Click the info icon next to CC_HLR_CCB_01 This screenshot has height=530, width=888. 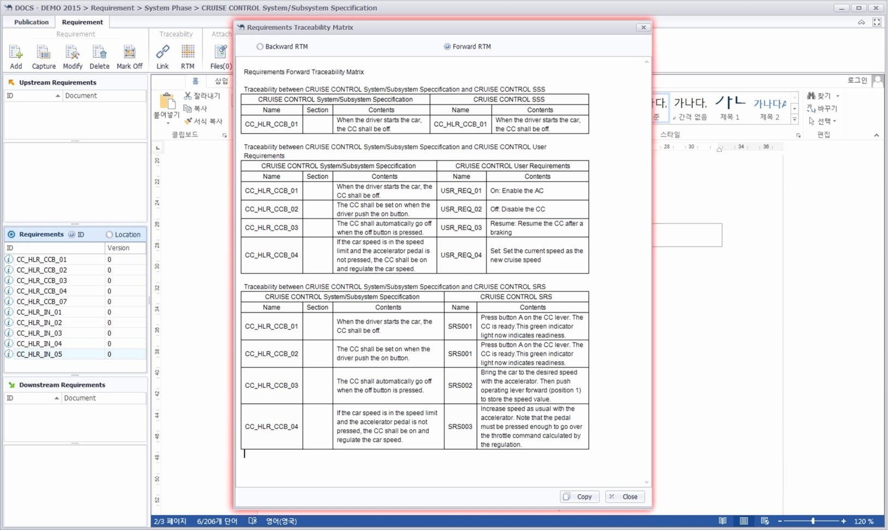pos(9,259)
